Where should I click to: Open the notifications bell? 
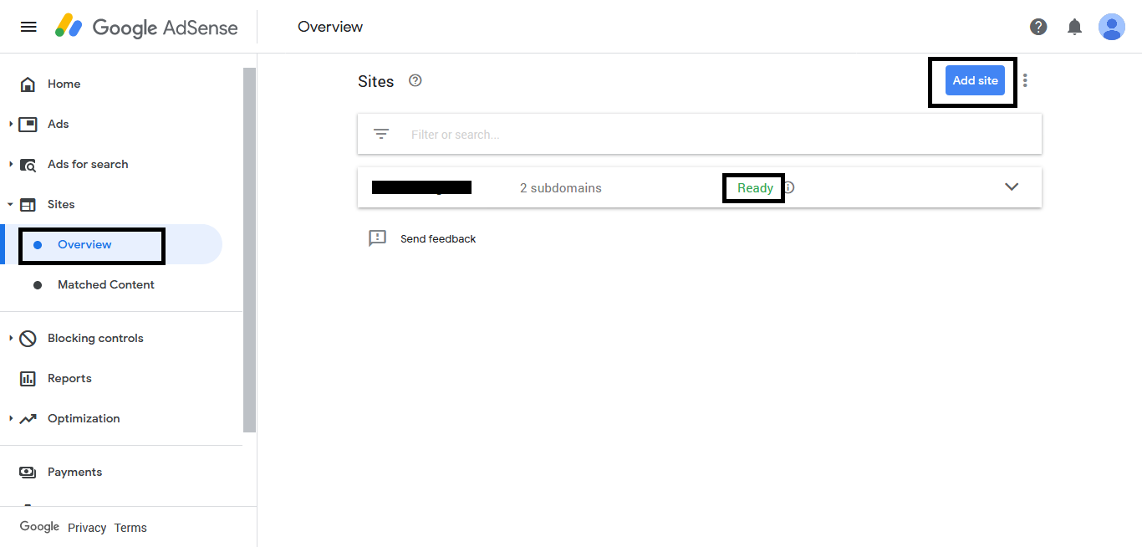tap(1075, 27)
